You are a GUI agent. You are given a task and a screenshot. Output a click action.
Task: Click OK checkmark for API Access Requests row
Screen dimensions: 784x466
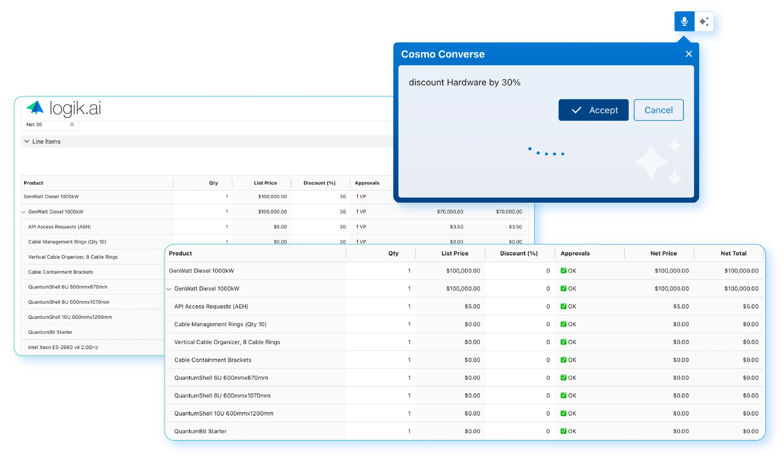(563, 306)
